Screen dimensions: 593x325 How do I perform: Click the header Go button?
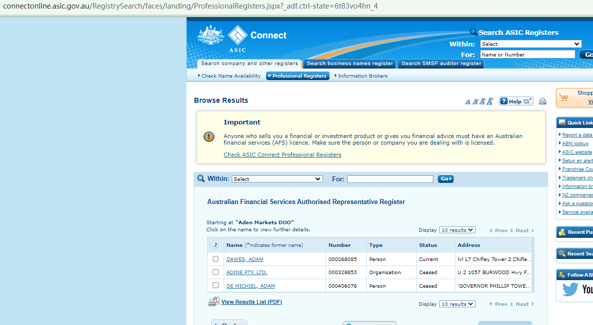click(x=587, y=54)
